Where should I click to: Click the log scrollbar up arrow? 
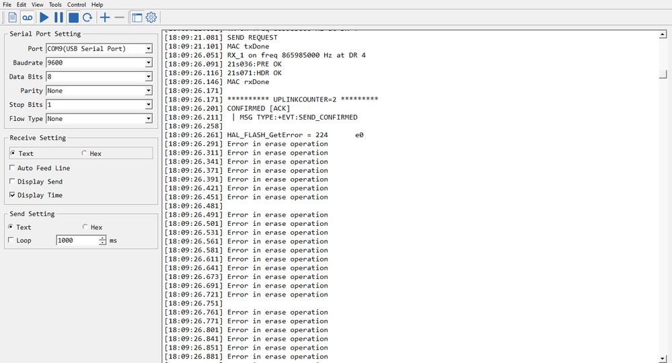pyautogui.click(x=663, y=35)
